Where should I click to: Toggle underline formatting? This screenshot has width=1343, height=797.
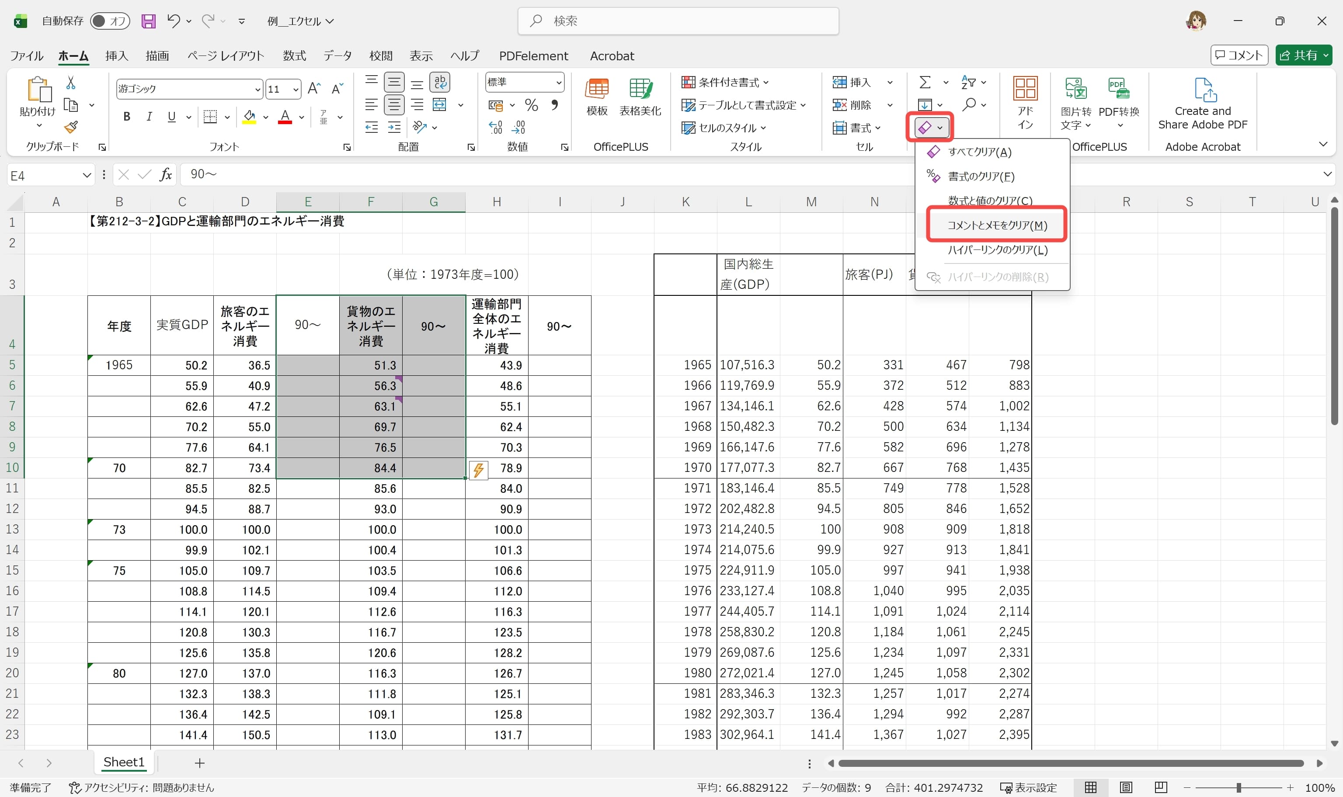pyautogui.click(x=171, y=117)
